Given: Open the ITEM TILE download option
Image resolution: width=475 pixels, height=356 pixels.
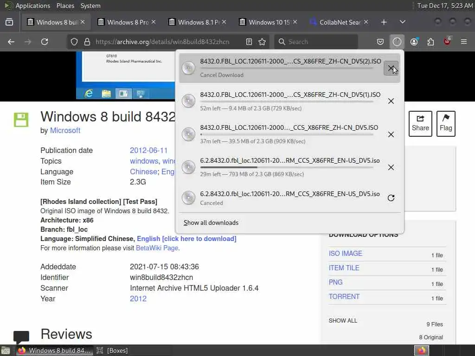Looking at the screenshot, I should click(344, 268).
